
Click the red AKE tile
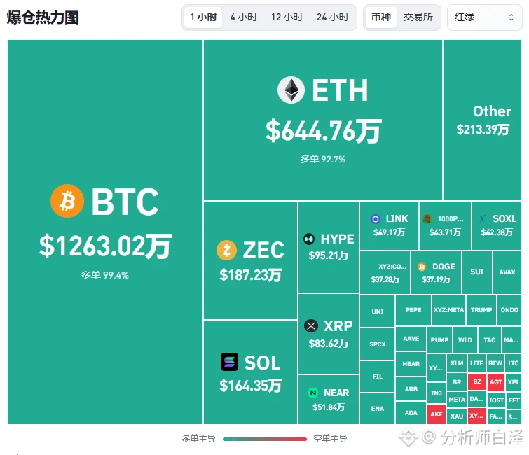tap(436, 414)
